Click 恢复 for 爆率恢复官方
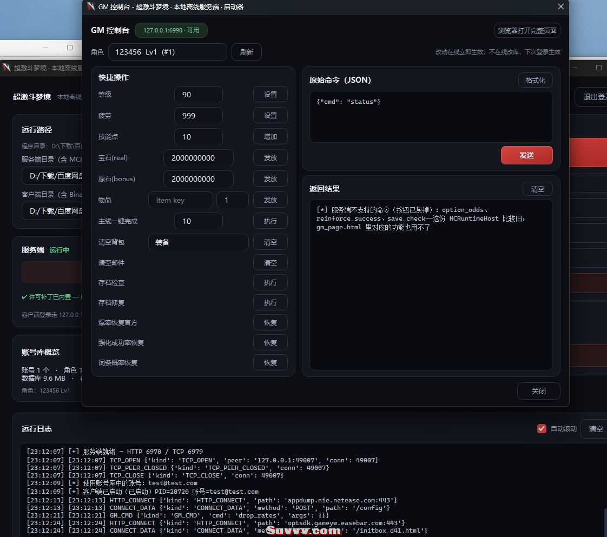 pyautogui.click(x=270, y=323)
